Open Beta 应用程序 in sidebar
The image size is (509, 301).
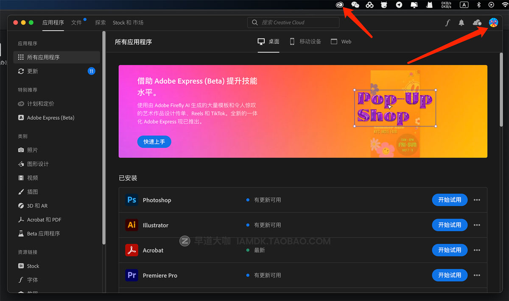point(57,233)
